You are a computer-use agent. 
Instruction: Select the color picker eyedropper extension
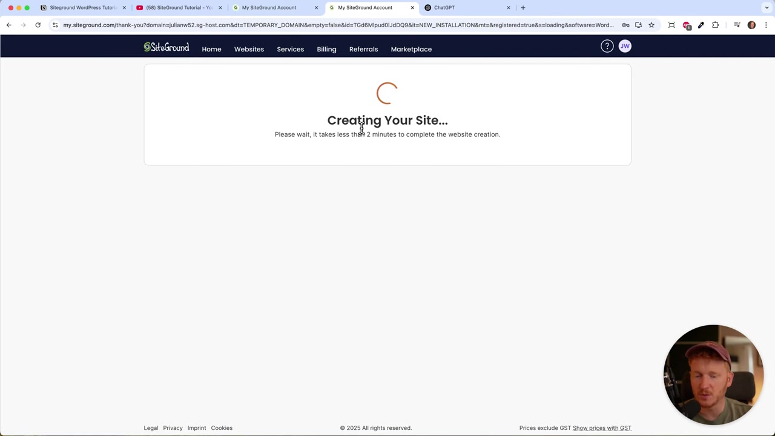[701, 25]
